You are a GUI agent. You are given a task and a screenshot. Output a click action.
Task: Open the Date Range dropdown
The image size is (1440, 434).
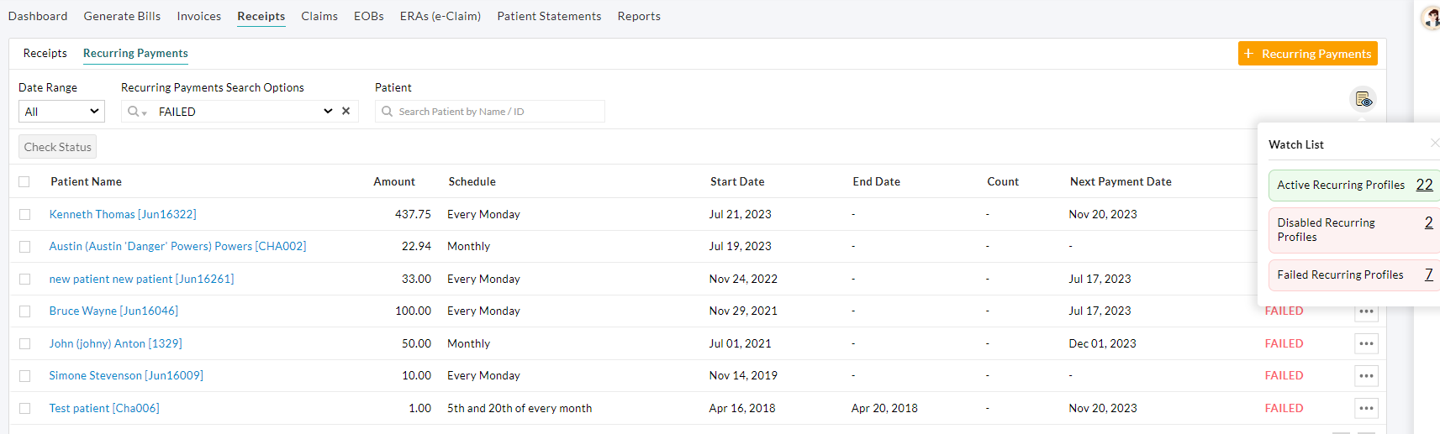(61, 112)
